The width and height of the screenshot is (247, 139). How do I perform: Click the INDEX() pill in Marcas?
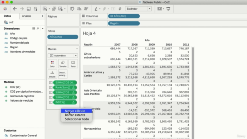pyautogui.click(x=65, y=102)
